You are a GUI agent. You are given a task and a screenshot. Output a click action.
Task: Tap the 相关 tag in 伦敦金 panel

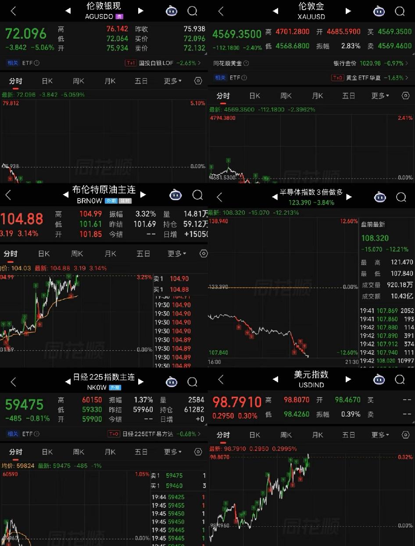coord(220,78)
